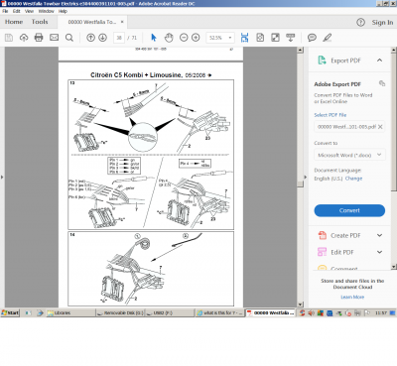Screen dimensions: 397x366
Task: Collapse the Export PDF section chevron
Action: 379,61
